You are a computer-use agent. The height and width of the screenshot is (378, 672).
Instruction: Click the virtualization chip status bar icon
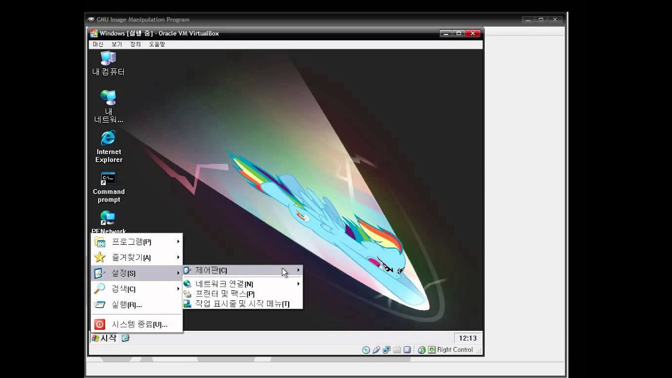click(x=407, y=350)
